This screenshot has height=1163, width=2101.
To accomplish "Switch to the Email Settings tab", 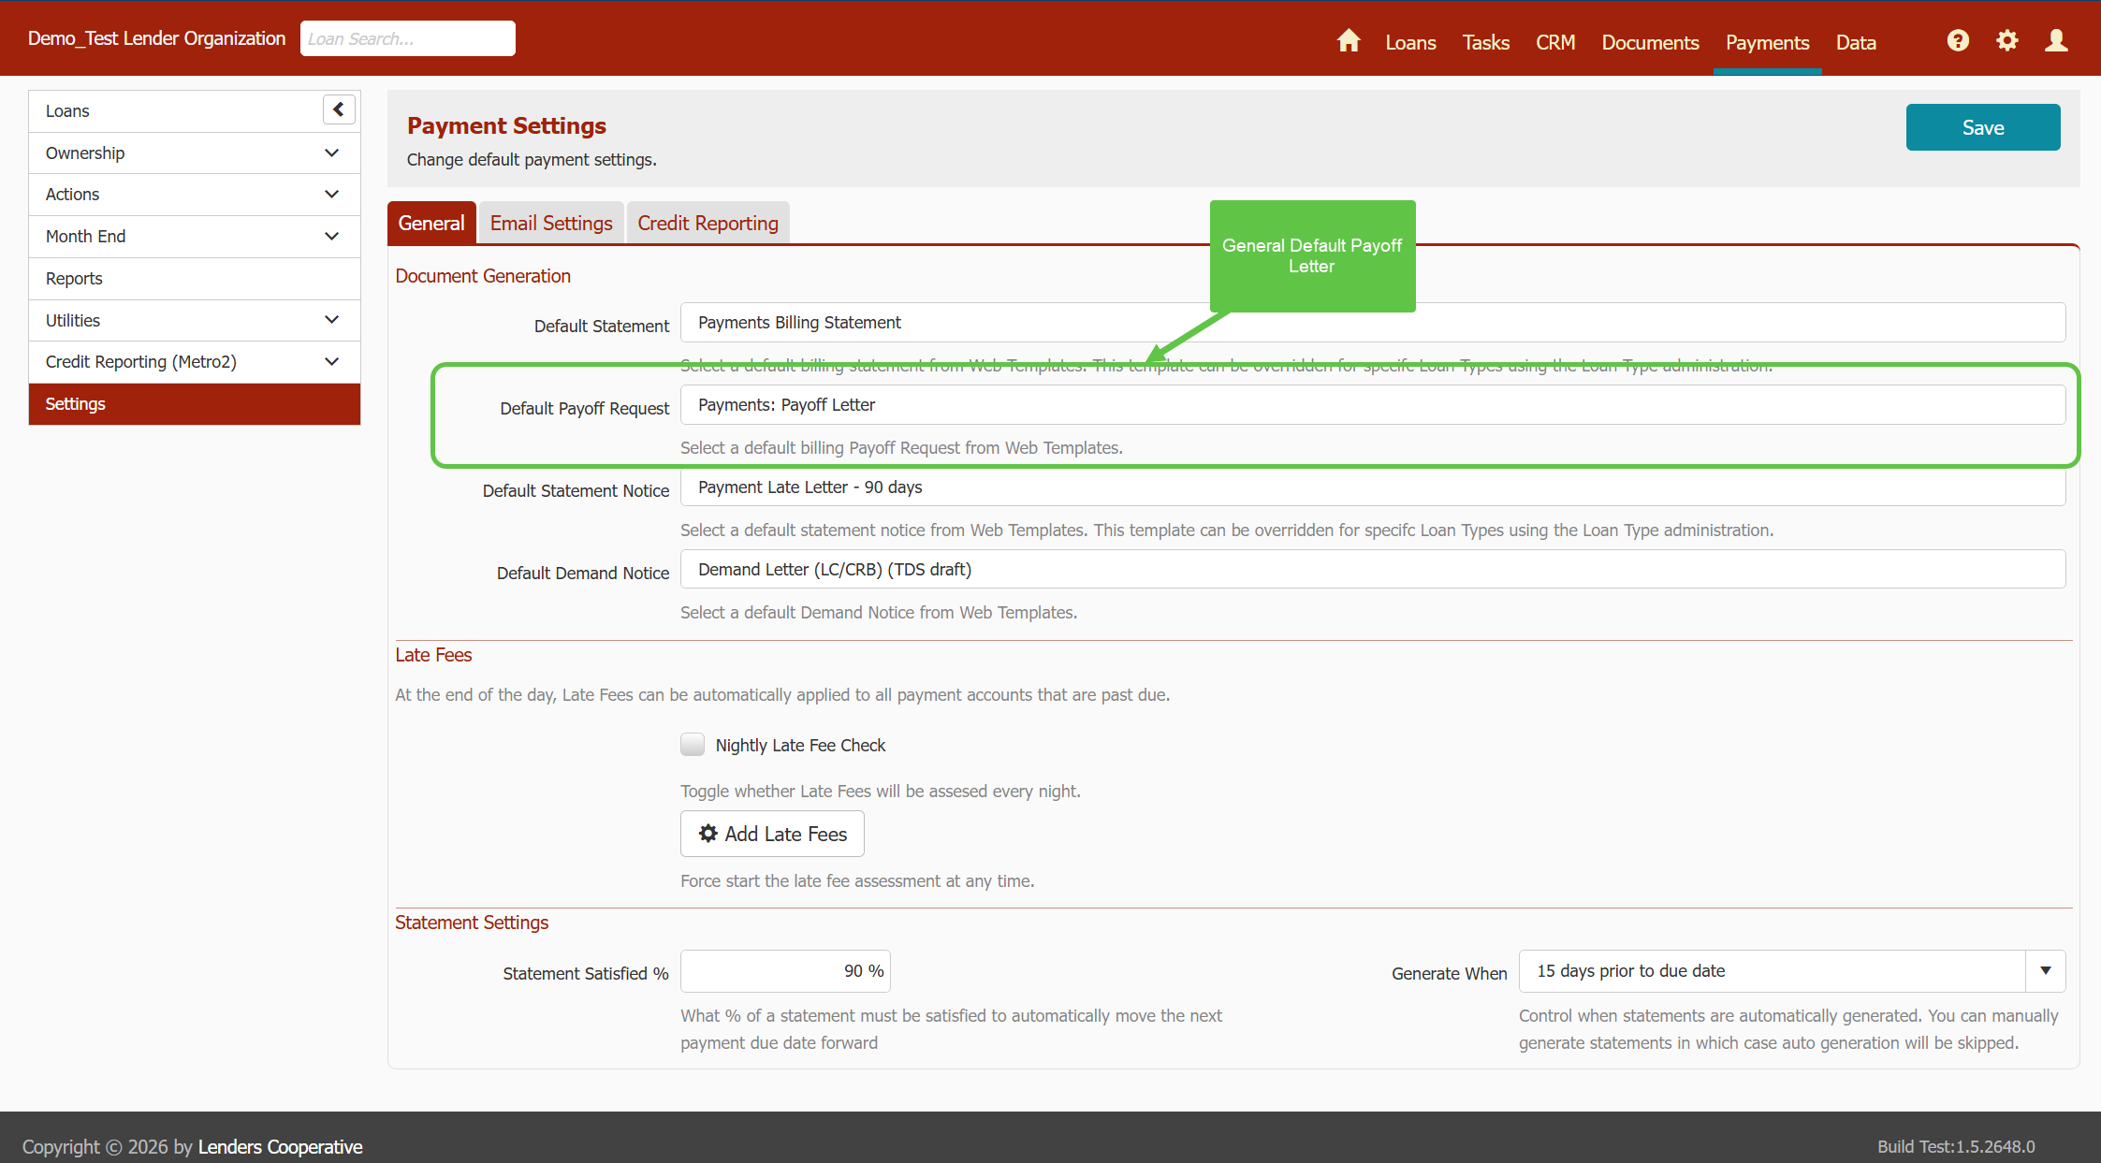I will (x=551, y=223).
